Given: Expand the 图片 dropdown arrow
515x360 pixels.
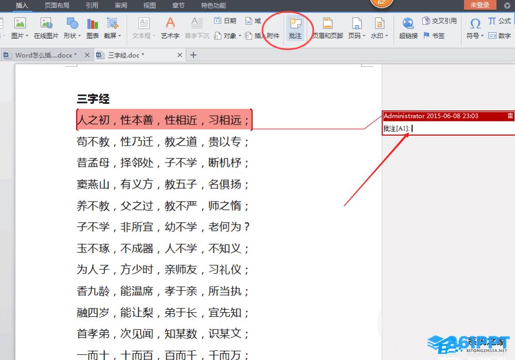Looking at the screenshot, I should point(27,35).
